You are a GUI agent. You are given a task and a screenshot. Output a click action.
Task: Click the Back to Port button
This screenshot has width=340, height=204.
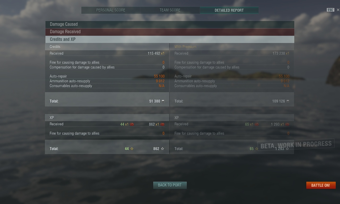pos(170,185)
